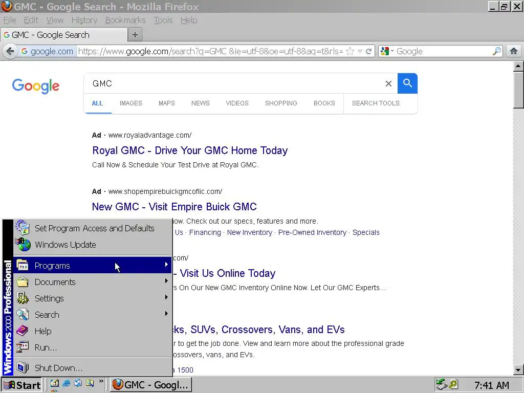Viewport: 524px width, 393px height.
Task: Launch Internet Explorer from quick launch
Action: (67, 384)
